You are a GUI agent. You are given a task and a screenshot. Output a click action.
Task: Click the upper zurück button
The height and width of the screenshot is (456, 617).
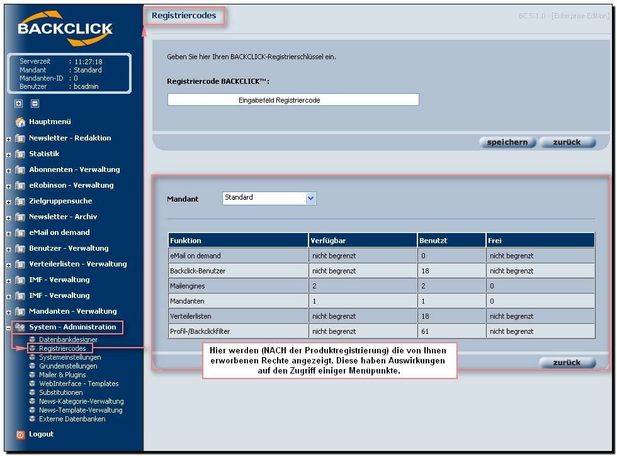click(567, 142)
